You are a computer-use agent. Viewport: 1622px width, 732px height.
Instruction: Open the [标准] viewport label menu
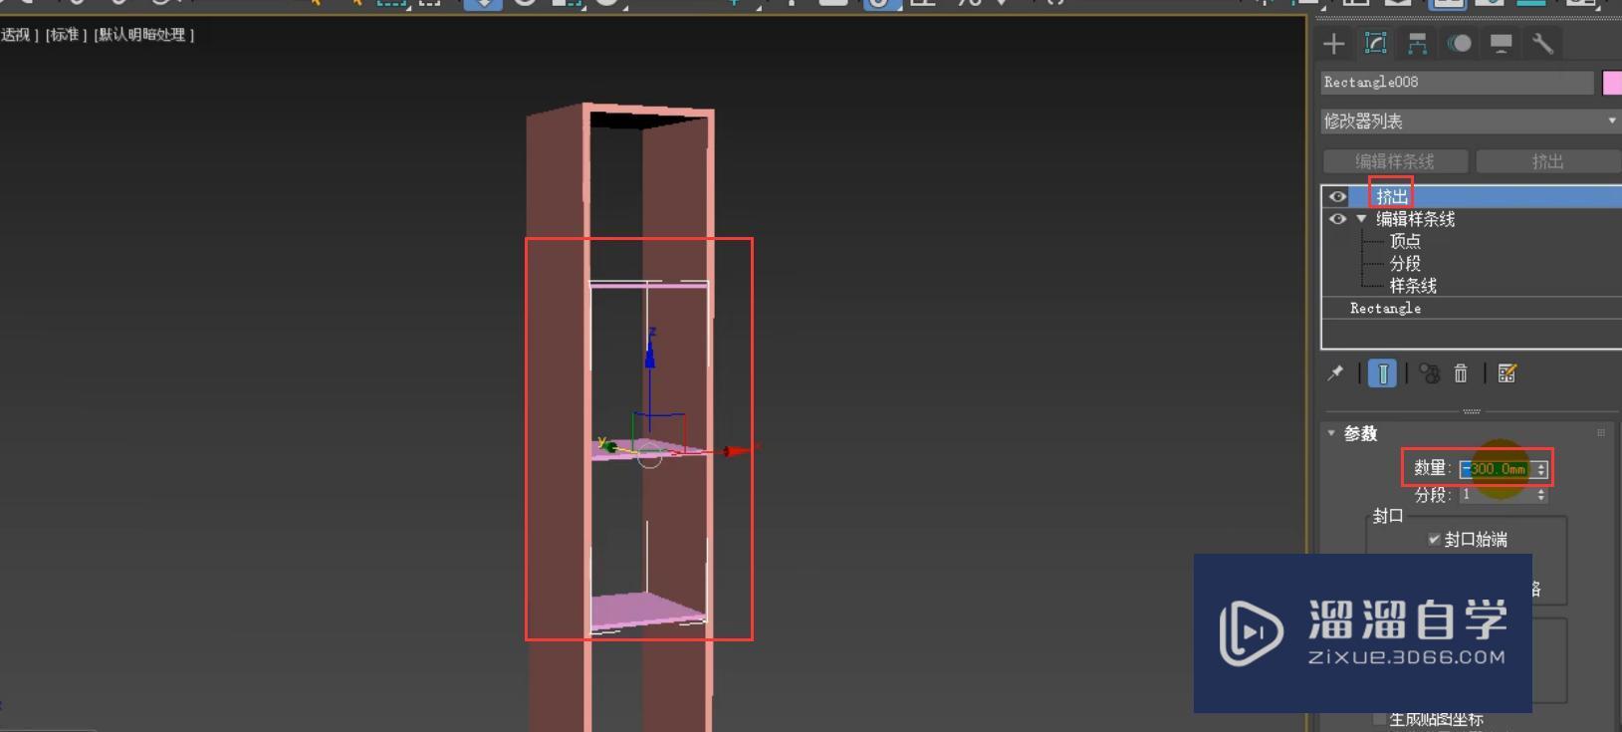click(66, 35)
